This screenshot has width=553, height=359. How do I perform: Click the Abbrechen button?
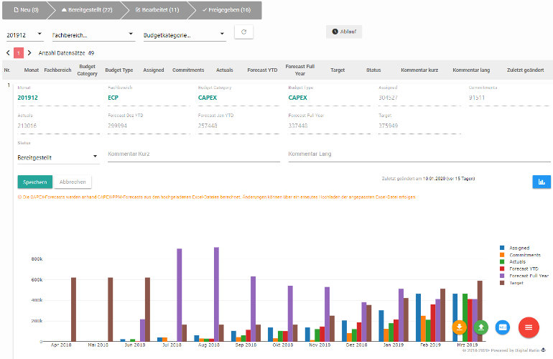coord(73,182)
